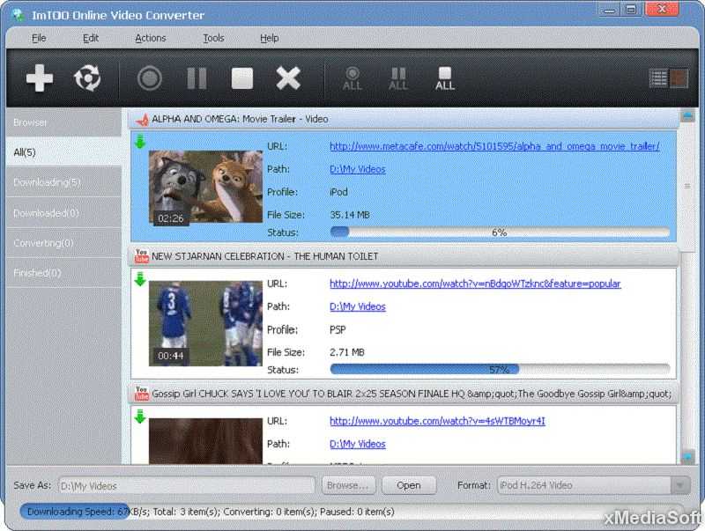The width and height of the screenshot is (705, 531).
Task: Click the green download arrow on Stjarnan video
Action: [140, 279]
